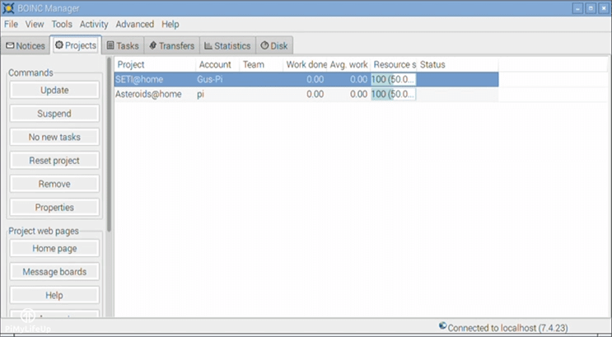Open project Properties
Screen dimensions: 612x337
tap(54, 208)
